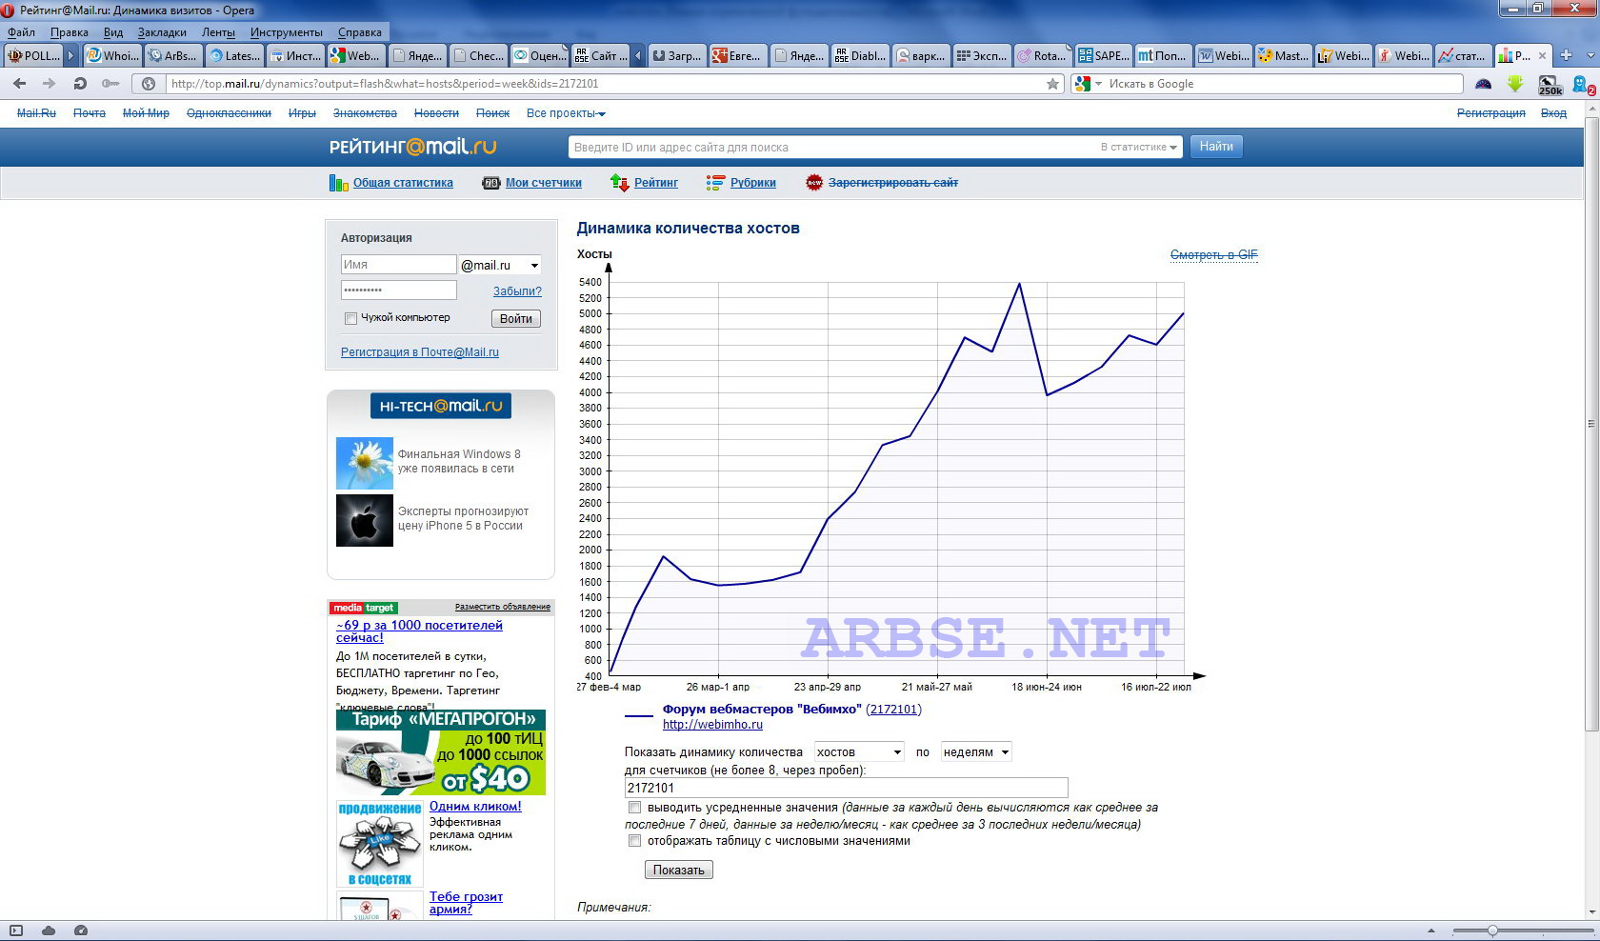Open the Регистрация в Почте@Mail.ru link
This screenshot has width=1600, height=941.
[x=420, y=352]
